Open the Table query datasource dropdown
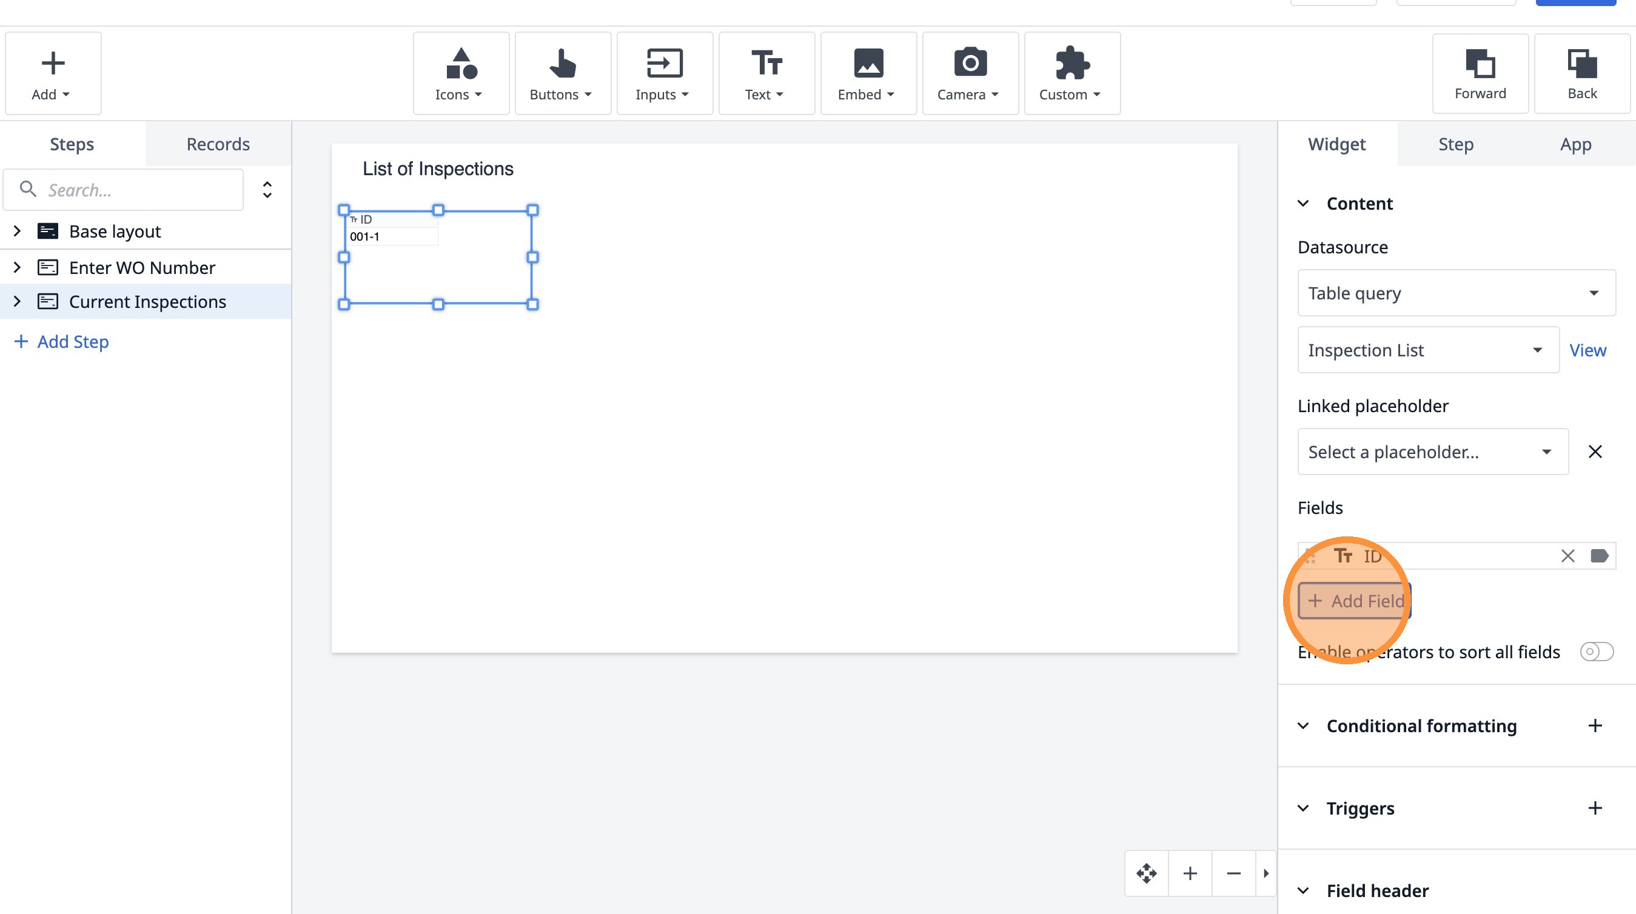Screen dimensions: 1636x914 pyautogui.click(x=1456, y=293)
